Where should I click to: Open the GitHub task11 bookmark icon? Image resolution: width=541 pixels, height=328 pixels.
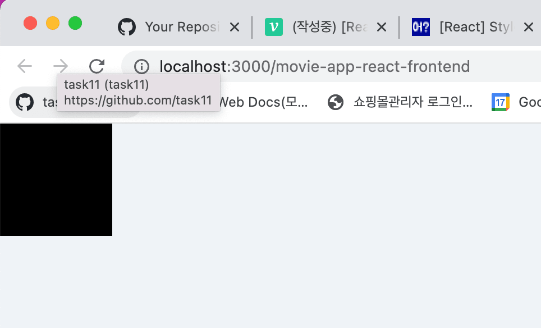pyautogui.click(x=25, y=102)
